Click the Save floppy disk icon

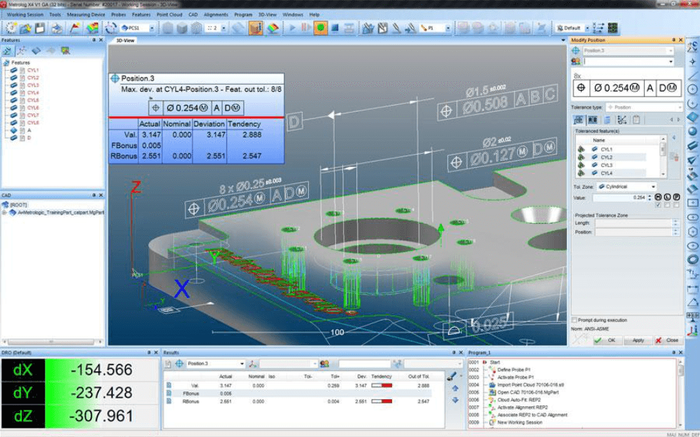pos(40,29)
